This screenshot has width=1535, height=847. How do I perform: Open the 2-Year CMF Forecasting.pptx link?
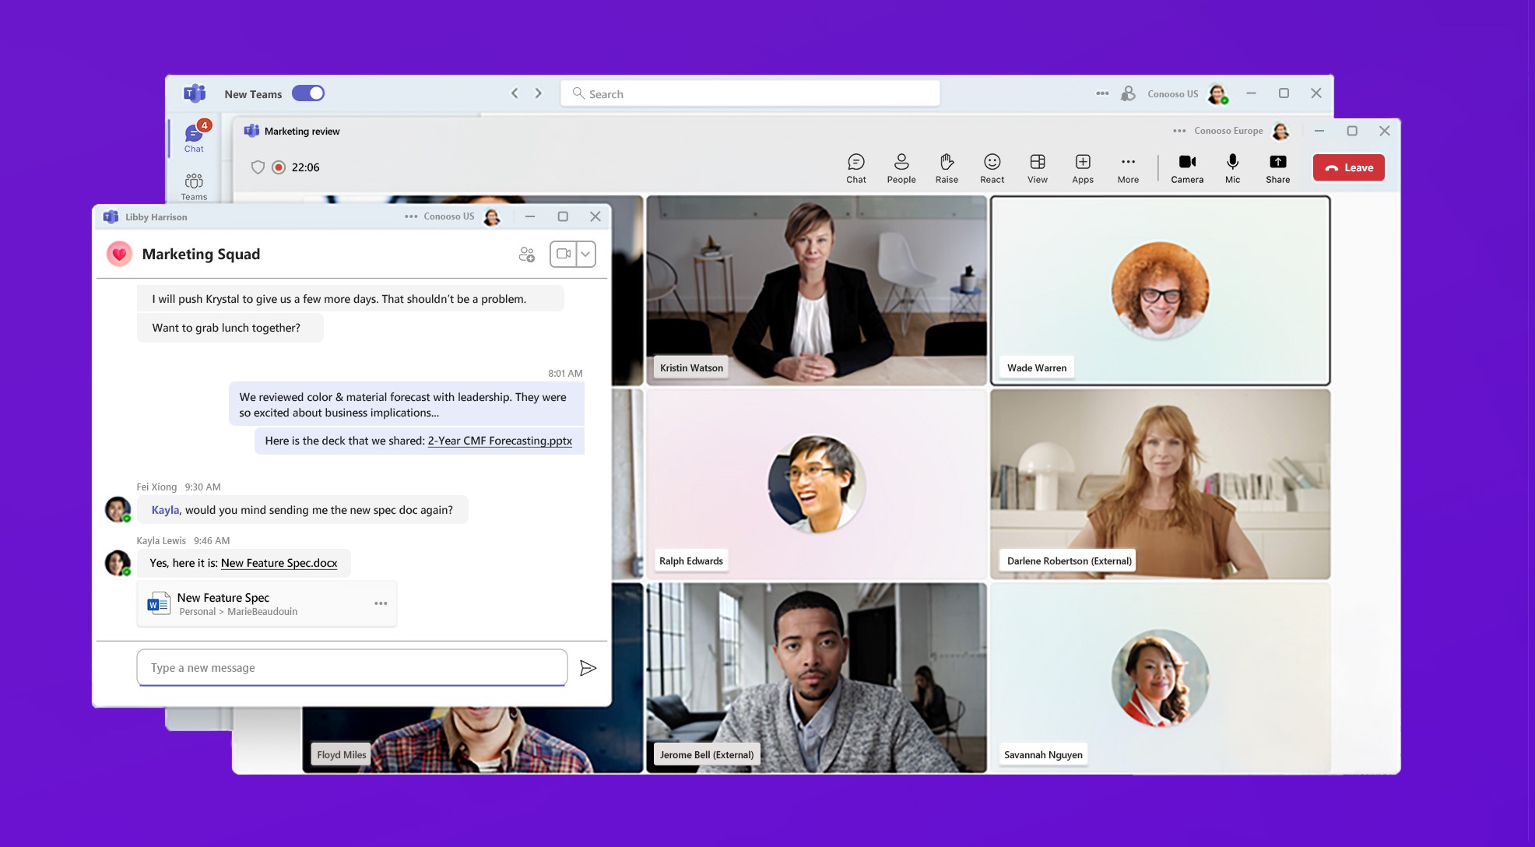click(x=500, y=441)
